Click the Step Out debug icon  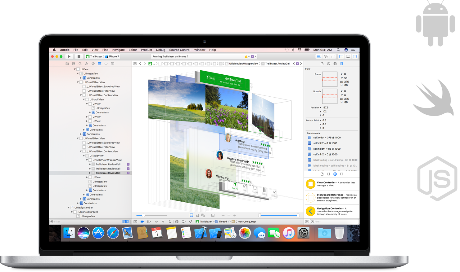click(x=170, y=222)
